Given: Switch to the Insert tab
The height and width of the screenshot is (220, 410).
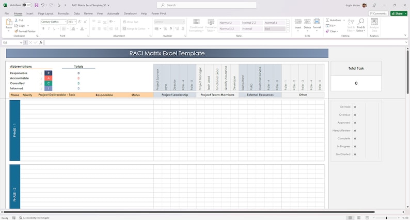Looking at the screenshot, I should (30, 13).
